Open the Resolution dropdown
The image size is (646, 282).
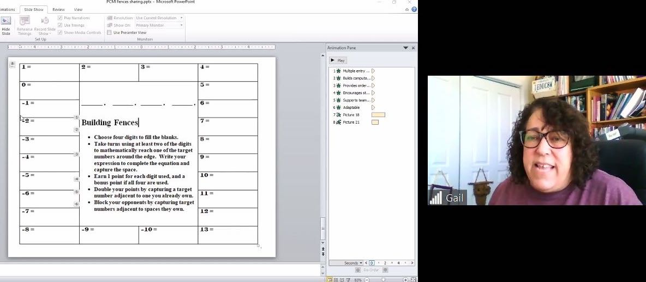[159, 18]
